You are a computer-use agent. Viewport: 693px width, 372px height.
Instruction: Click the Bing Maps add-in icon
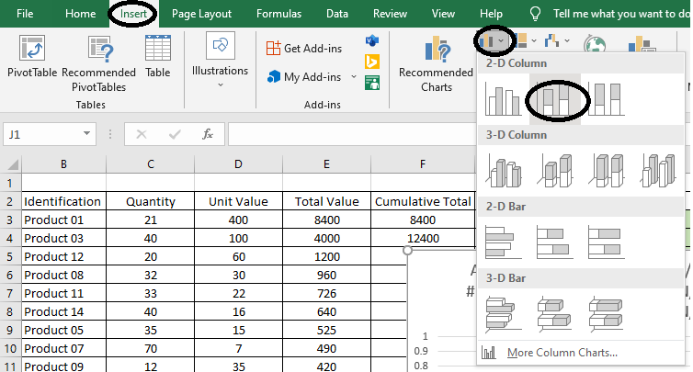pos(372,62)
